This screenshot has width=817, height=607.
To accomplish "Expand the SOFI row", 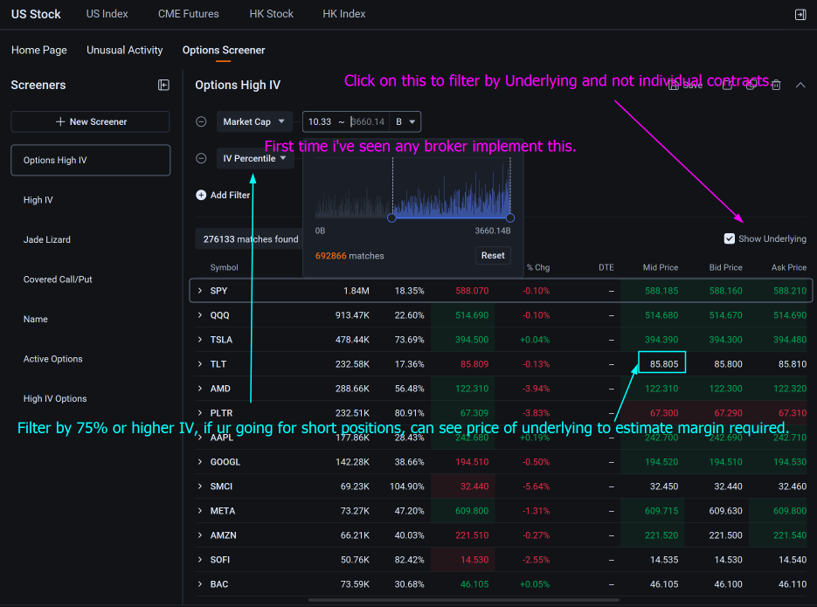I will click(x=200, y=560).
